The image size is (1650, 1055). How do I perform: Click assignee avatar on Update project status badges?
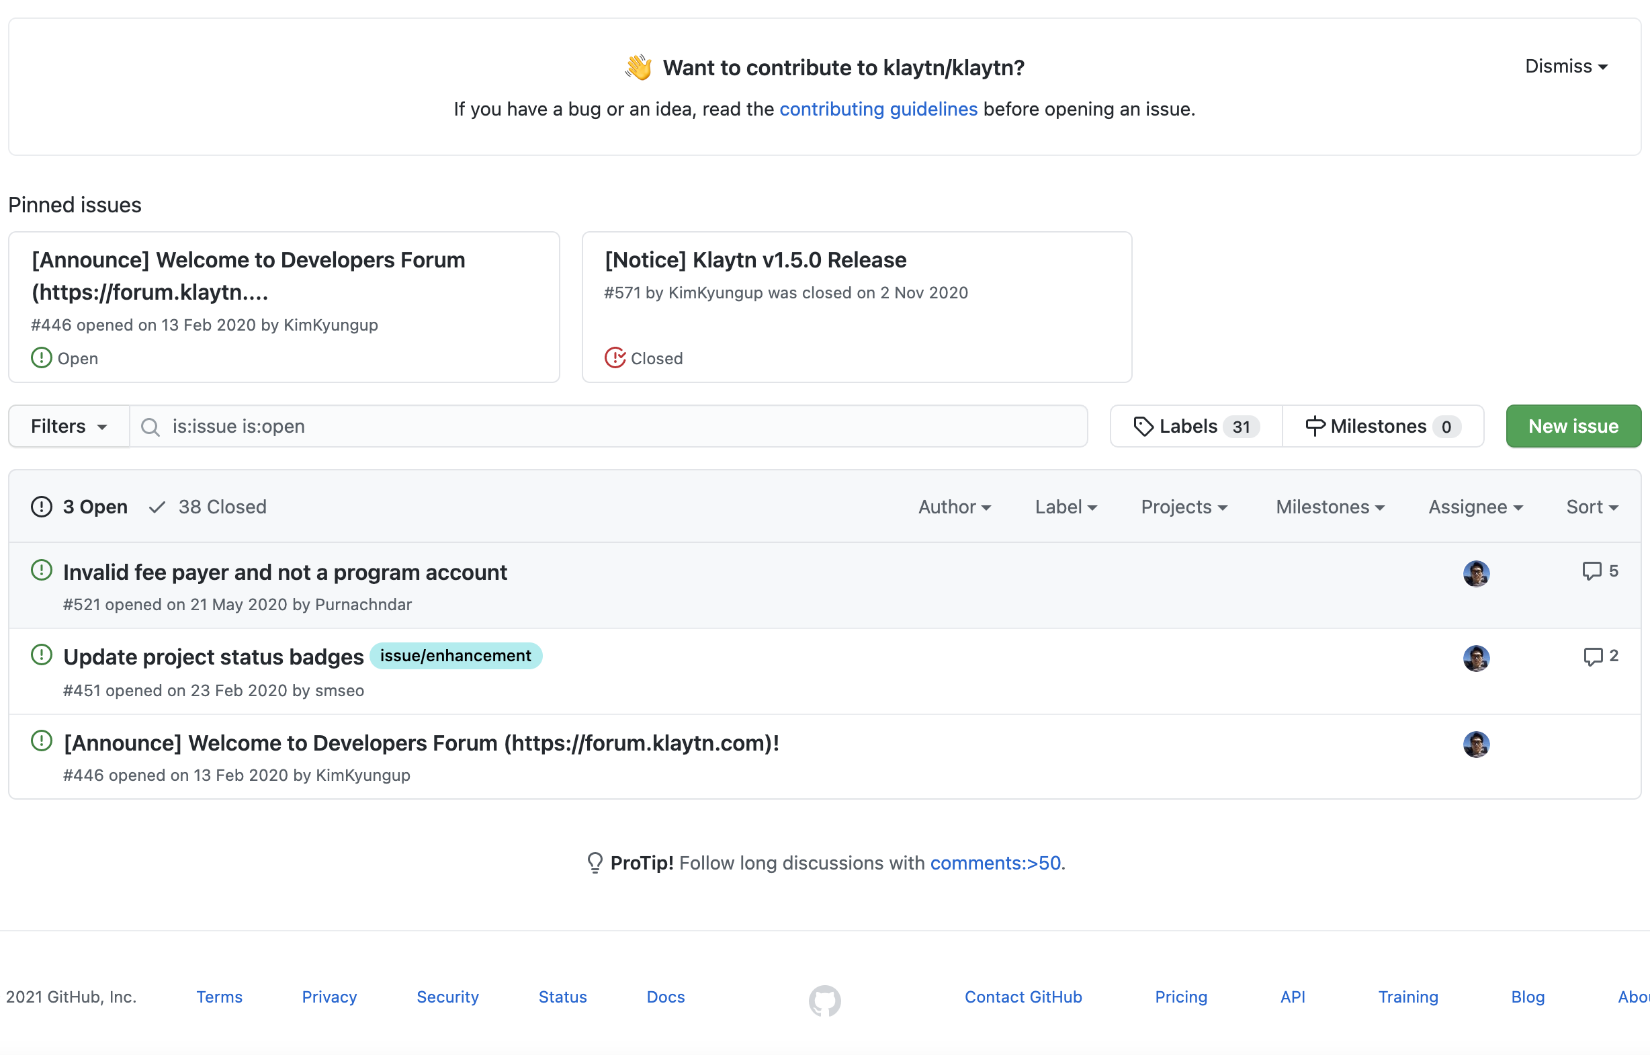1475,658
